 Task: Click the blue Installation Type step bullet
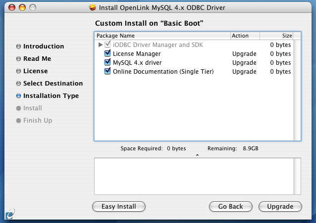pyautogui.click(x=18, y=96)
